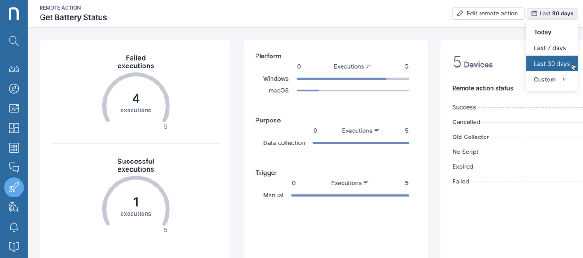Image resolution: width=583 pixels, height=258 pixels.
Task: Sort Trigger chart by Executions icon
Action: tap(366, 183)
